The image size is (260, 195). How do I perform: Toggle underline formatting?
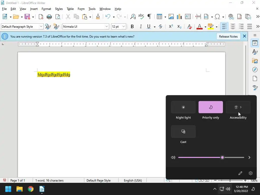[x=149, y=26]
